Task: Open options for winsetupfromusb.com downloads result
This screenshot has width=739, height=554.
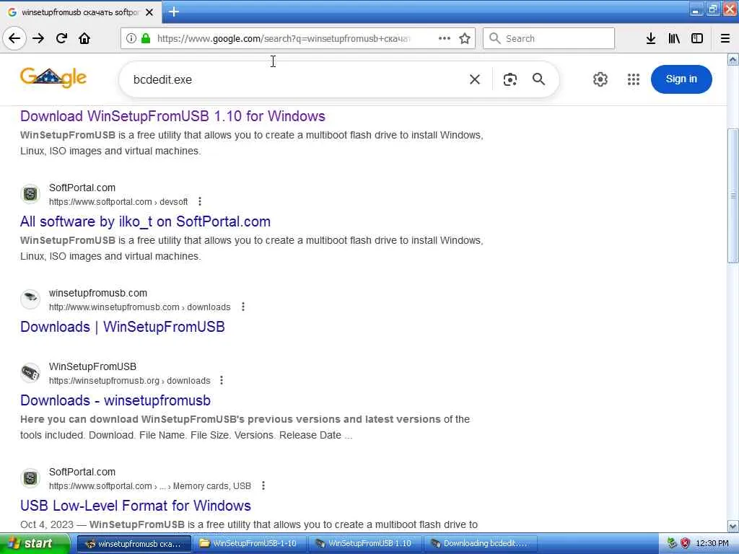Action: point(243,307)
